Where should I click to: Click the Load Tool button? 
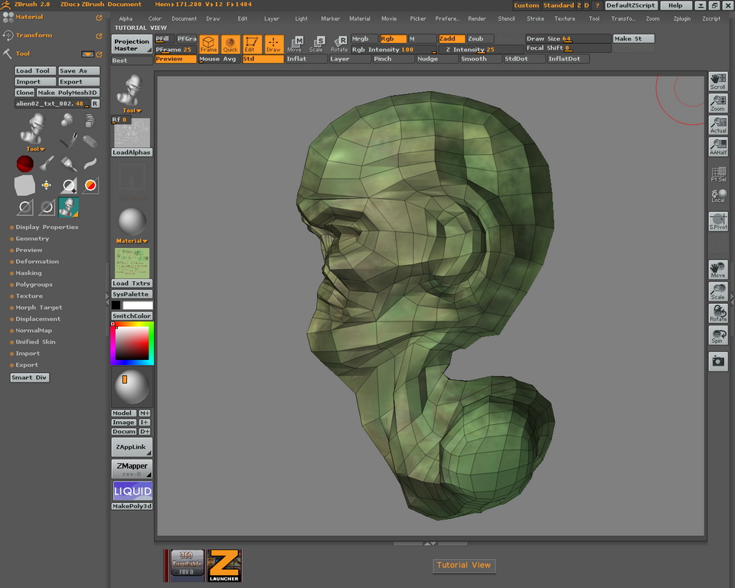click(35, 70)
